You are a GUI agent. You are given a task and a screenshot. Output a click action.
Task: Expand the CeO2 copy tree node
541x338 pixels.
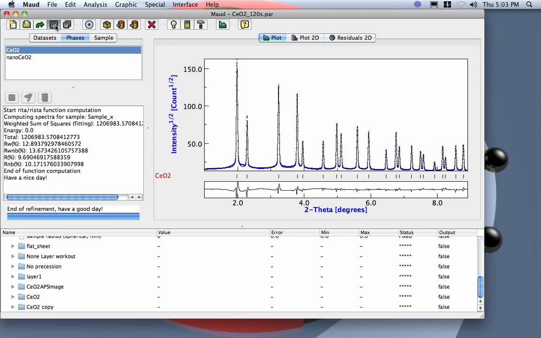pos(13,307)
